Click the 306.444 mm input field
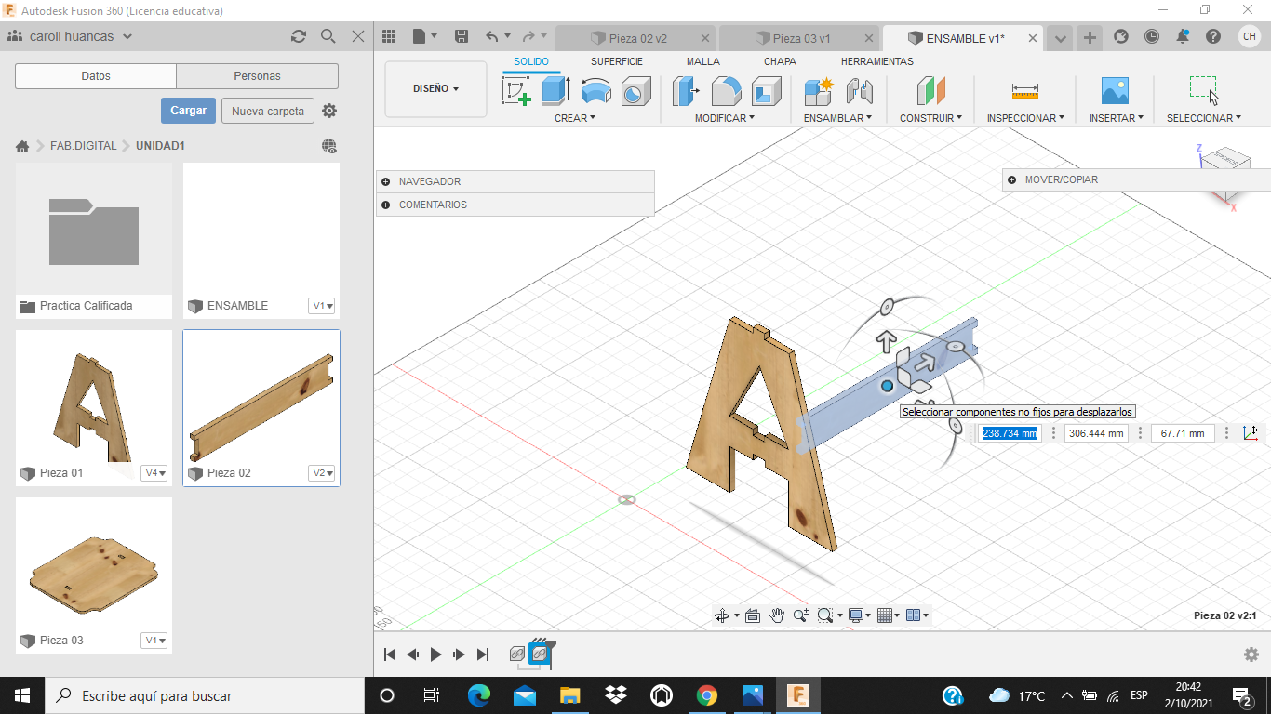The image size is (1271, 714). (1096, 433)
